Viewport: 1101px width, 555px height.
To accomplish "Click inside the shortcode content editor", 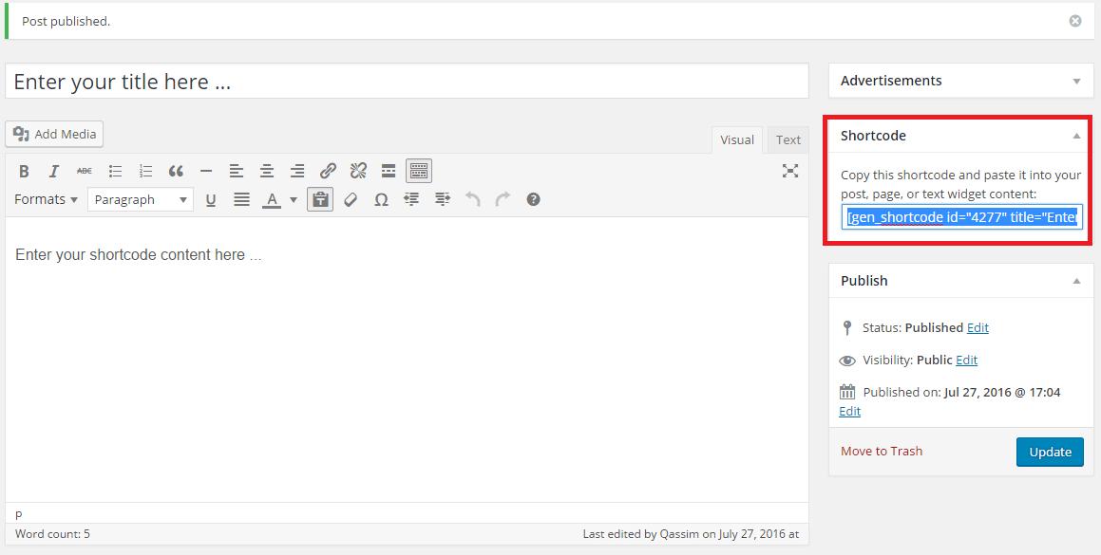I will [408, 360].
